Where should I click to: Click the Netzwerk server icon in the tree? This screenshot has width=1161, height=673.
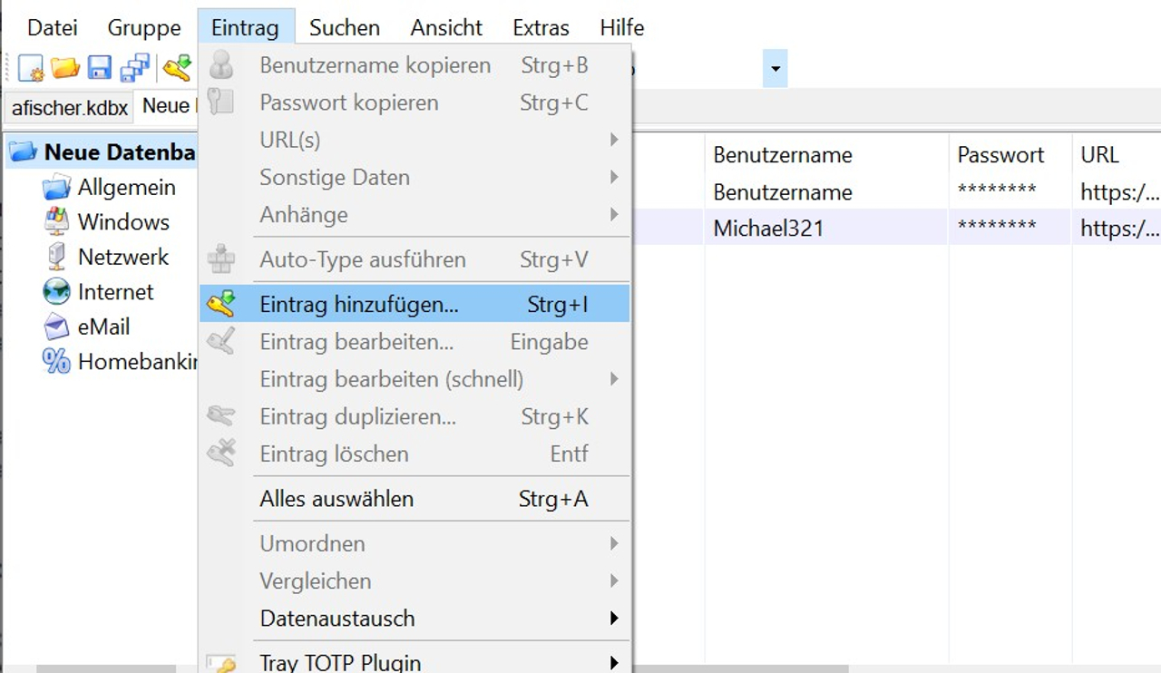point(56,258)
